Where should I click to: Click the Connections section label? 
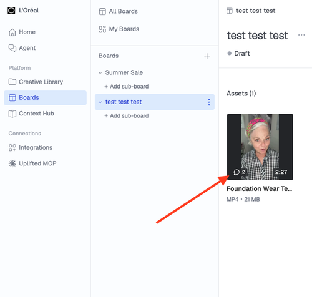(25, 134)
